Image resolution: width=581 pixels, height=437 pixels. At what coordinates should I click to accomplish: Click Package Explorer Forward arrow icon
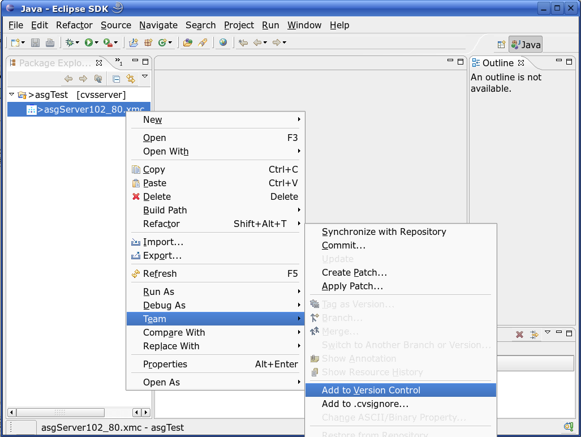pyautogui.click(x=83, y=79)
